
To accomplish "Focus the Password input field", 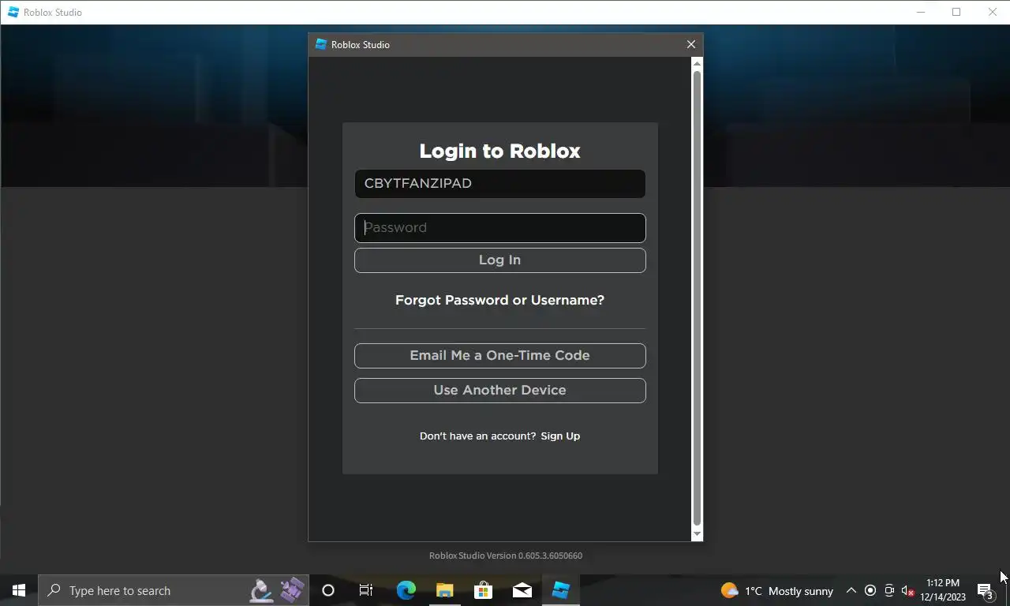I will click(499, 228).
